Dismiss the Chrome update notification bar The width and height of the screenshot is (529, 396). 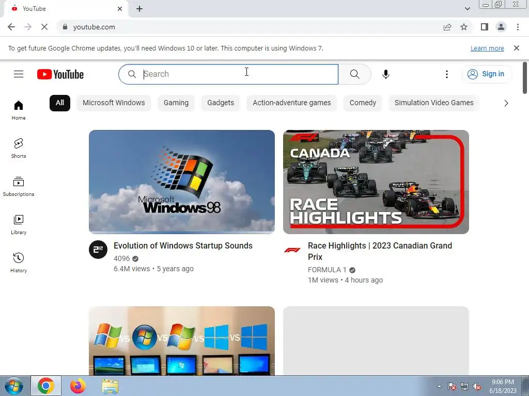click(x=517, y=48)
